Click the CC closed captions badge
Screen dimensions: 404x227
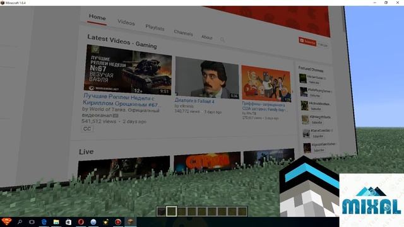point(87,129)
